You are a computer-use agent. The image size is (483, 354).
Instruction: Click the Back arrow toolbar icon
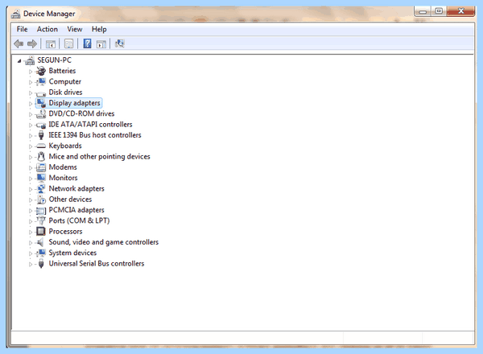pyautogui.click(x=19, y=43)
